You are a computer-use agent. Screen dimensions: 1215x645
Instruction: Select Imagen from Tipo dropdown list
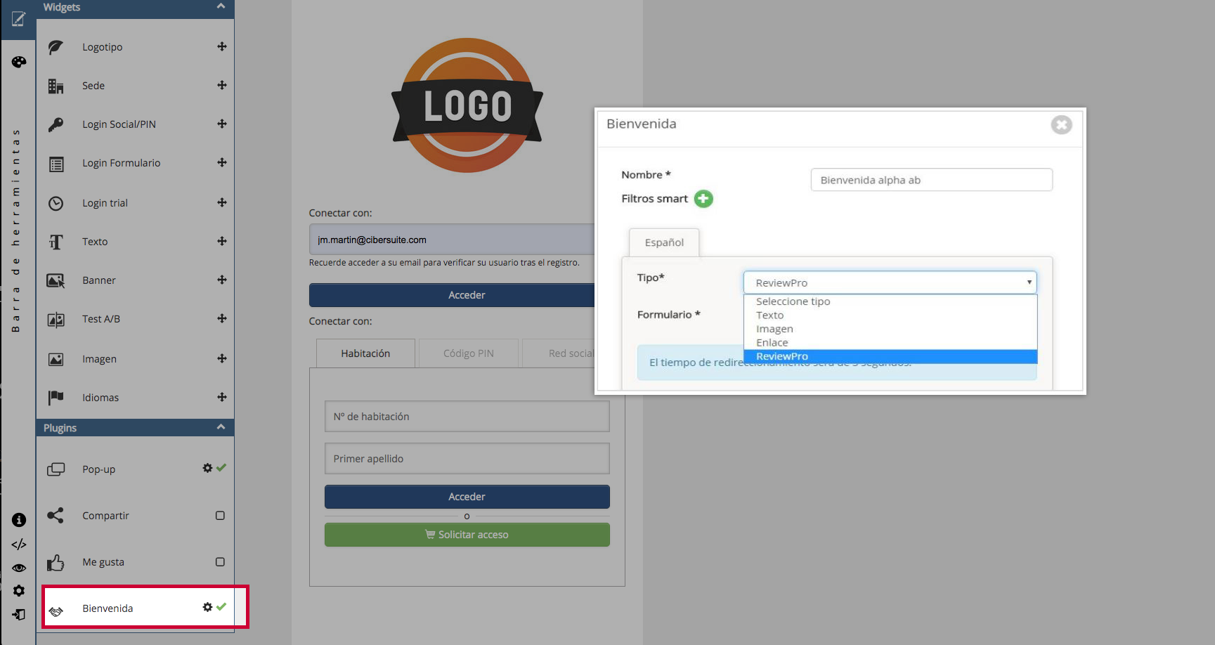pyautogui.click(x=774, y=329)
